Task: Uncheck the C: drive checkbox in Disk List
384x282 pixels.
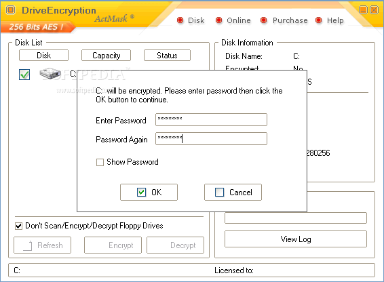Action: point(24,75)
